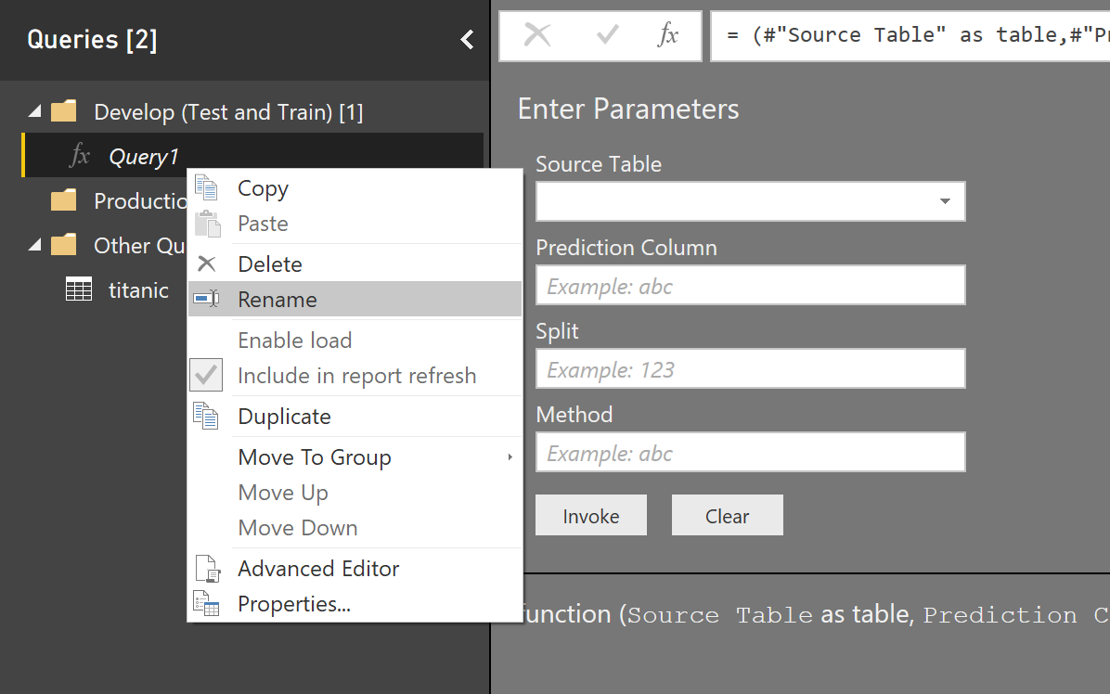Click the Prediction Column input field
Screen dimensions: 1110x694
pos(750,286)
